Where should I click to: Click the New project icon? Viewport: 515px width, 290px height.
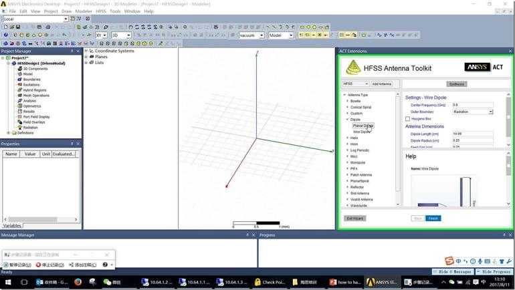(5, 27)
